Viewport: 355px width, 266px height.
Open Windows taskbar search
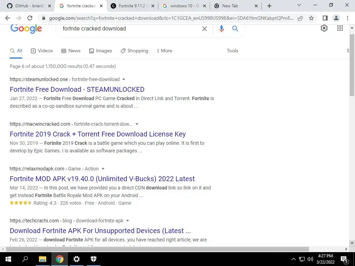pyautogui.click(x=25, y=259)
